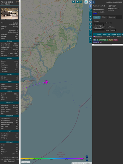Click the SPATIAL section header
Image resolution: width=123 pixels, height=164 pixels.
point(9,41)
